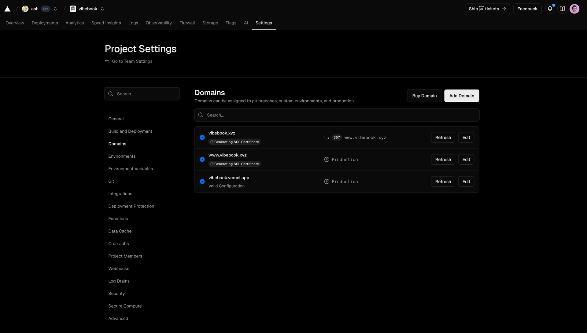Open the AI tab

click(246, 23)
